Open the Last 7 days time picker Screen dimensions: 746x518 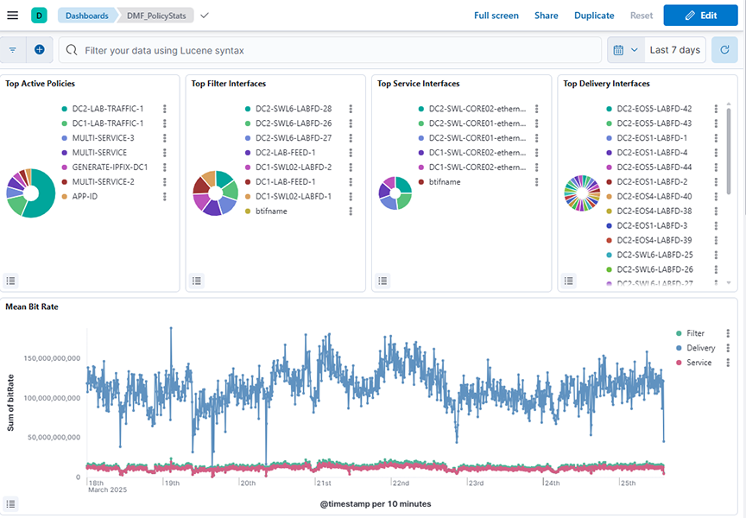point(674,50)
